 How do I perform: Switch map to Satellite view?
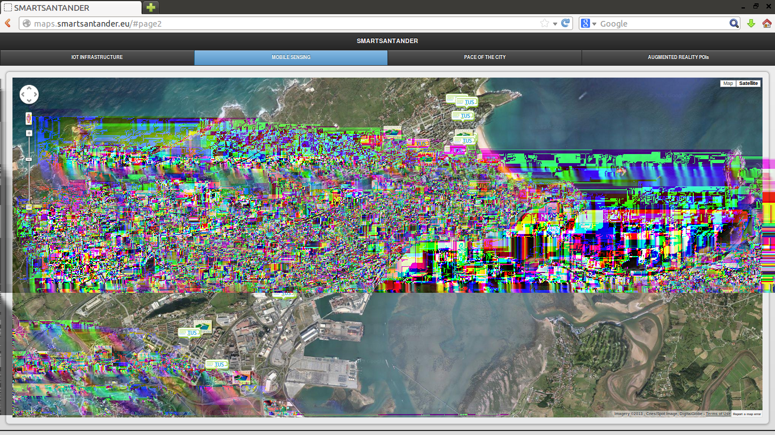pos(748,83)
